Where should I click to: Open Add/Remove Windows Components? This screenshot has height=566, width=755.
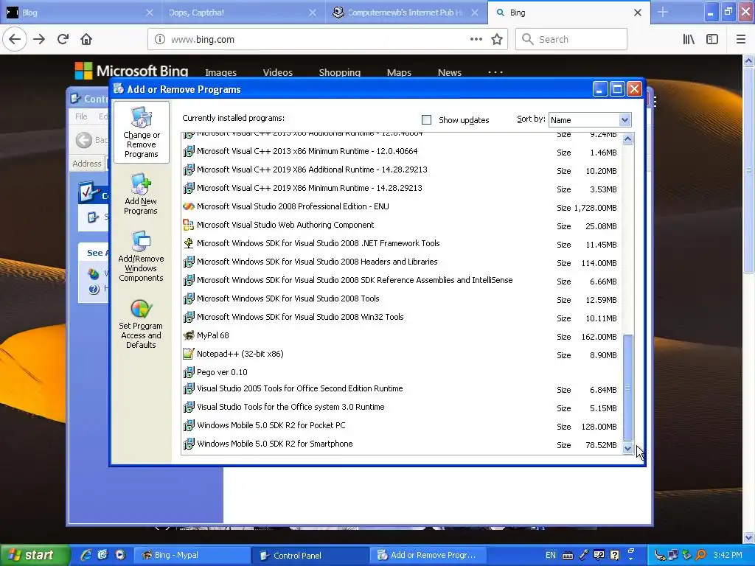click(x=141, y=256)
